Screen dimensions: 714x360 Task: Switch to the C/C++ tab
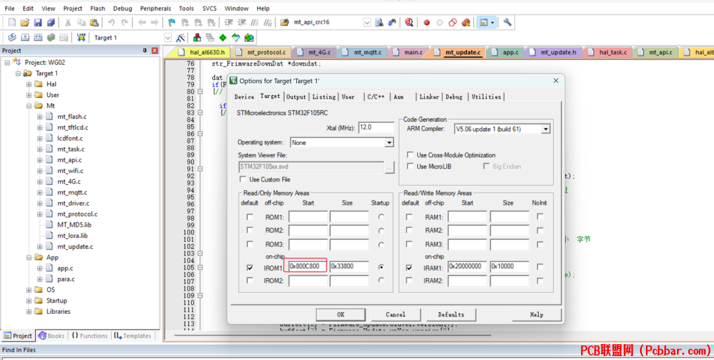pyautogui.click(x=376, y=96)
